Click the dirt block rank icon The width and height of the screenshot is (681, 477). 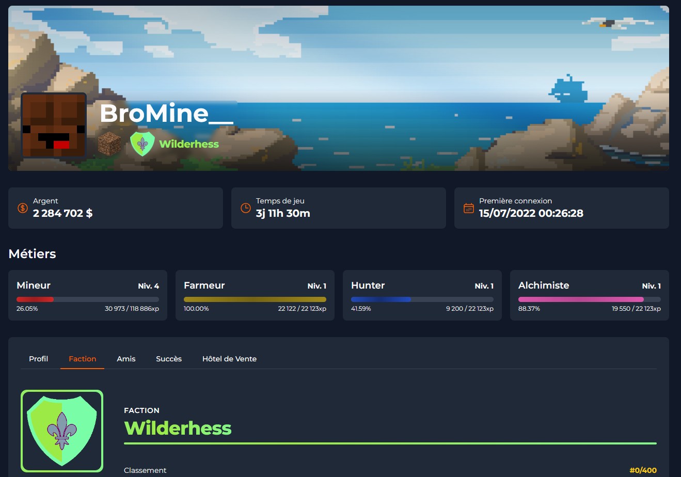pyautogui.click(x=109, y=144)
